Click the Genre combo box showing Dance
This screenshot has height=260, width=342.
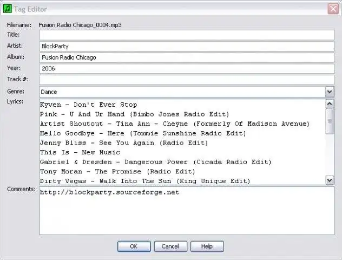(187, 92)
